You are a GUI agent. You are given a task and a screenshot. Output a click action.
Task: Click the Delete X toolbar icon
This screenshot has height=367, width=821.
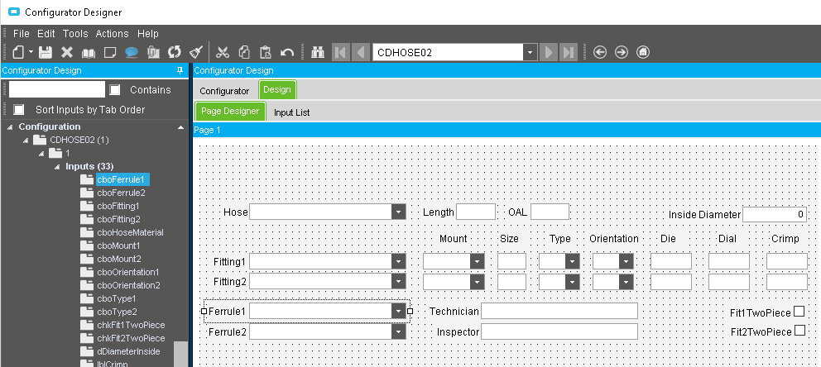click(67, 52)
